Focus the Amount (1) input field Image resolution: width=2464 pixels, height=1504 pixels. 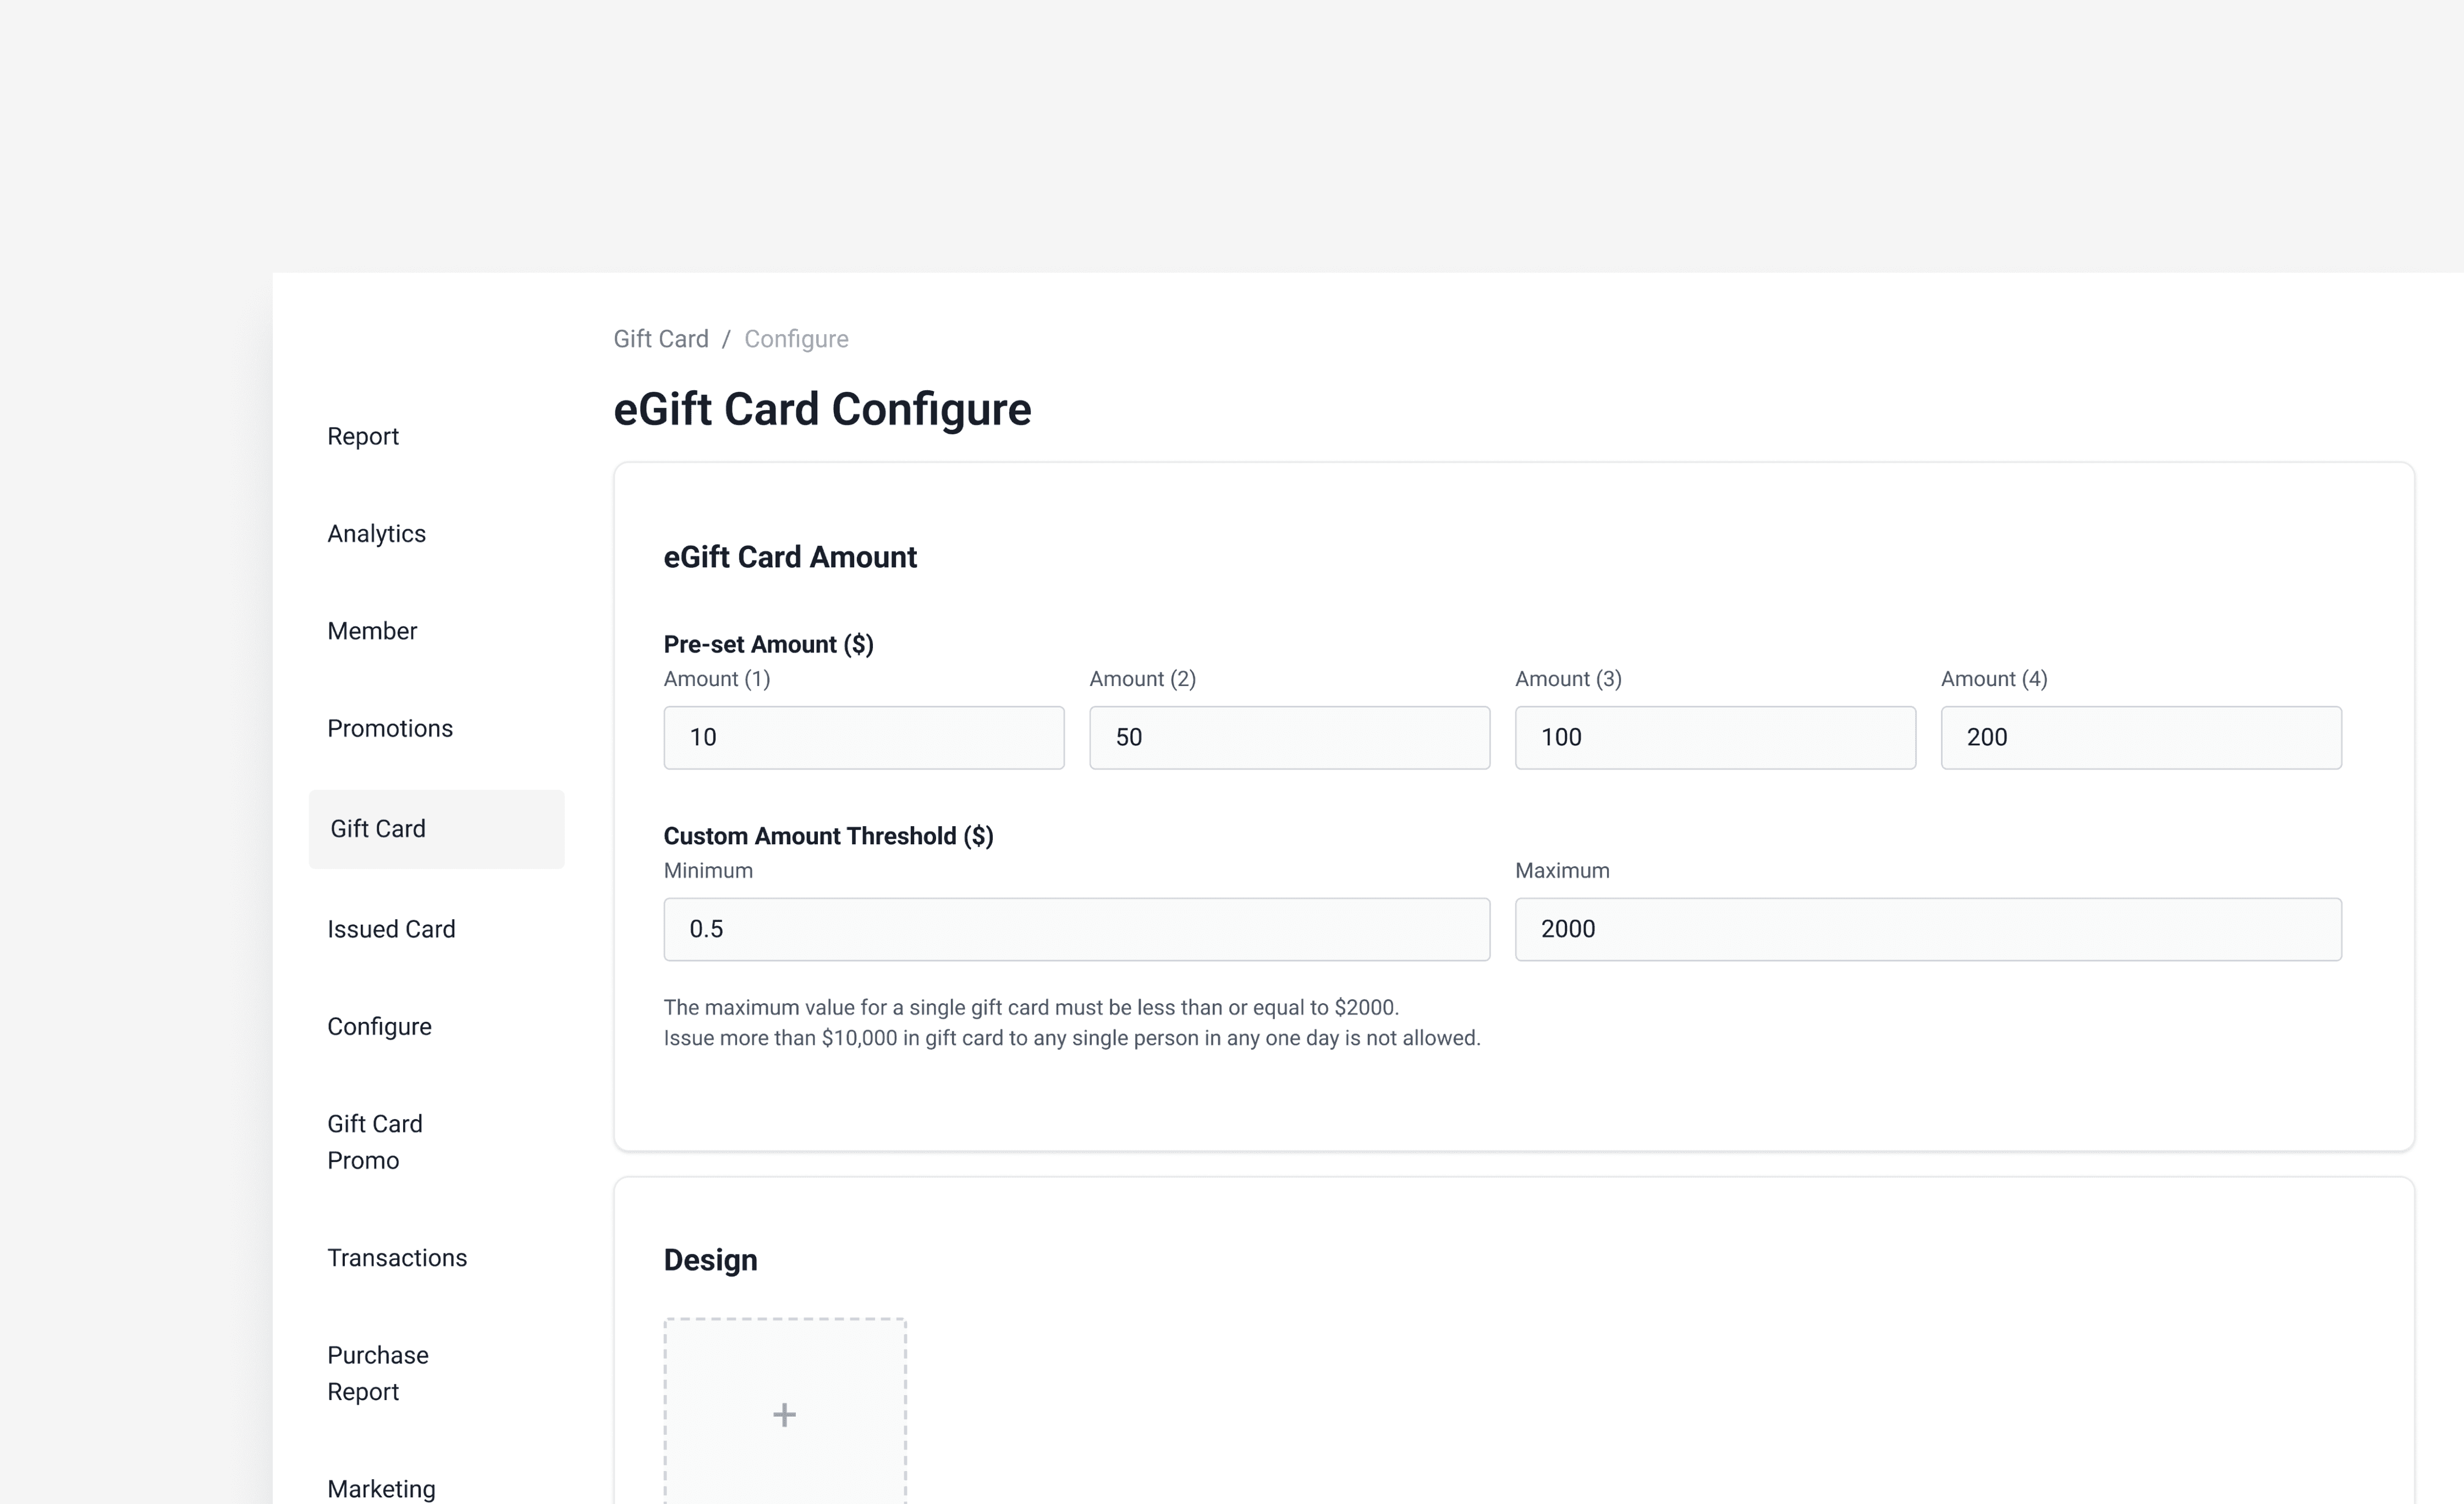pos(864,738)
